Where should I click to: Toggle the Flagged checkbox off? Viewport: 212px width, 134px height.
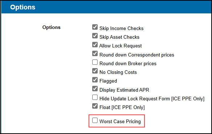(x=95, y=80)
